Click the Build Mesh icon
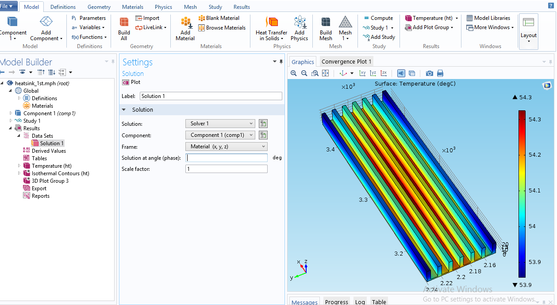The width and height of the screenshot is (557, 305). click(x=326, y=28)
